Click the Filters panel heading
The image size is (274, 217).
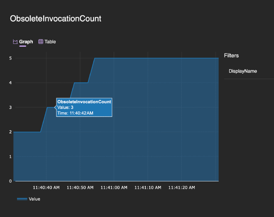[x=231, y=55]
